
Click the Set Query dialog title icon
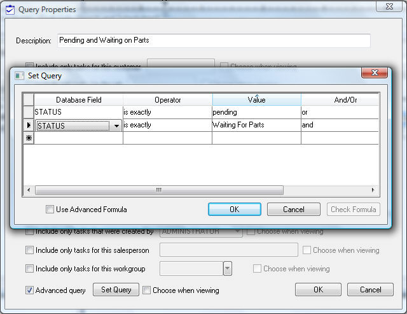click(x=20, y=76)
